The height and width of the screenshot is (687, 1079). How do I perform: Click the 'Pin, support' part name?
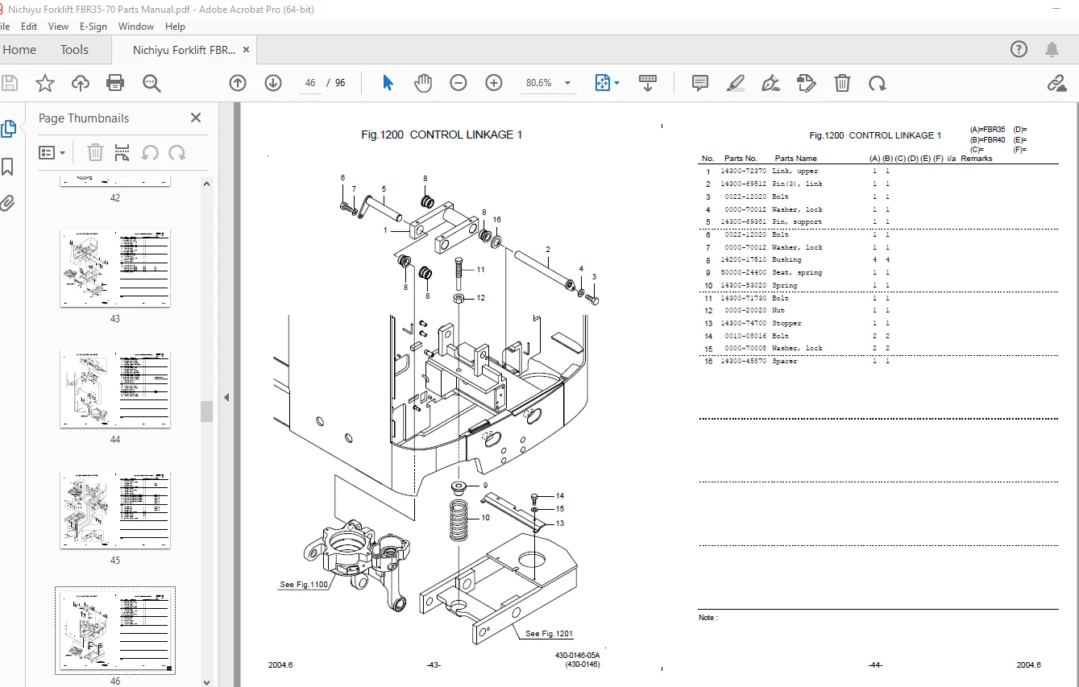click(797, 222)
